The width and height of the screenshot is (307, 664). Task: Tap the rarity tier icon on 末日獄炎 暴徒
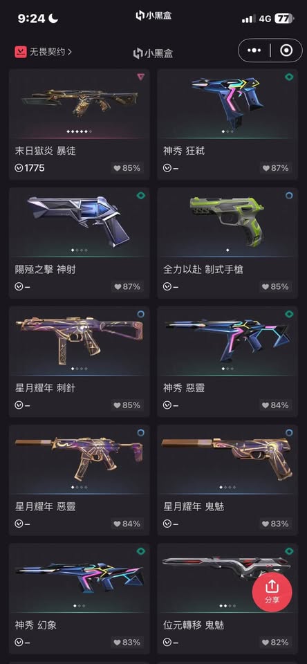coord(141,77)
